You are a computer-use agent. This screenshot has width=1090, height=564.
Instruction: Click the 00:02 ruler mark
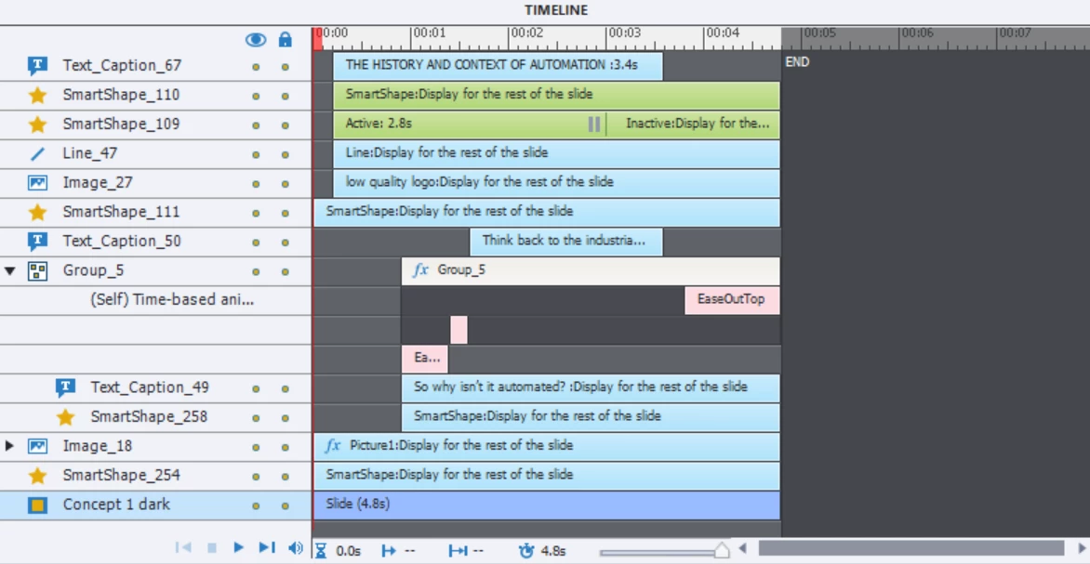(525, 33)
